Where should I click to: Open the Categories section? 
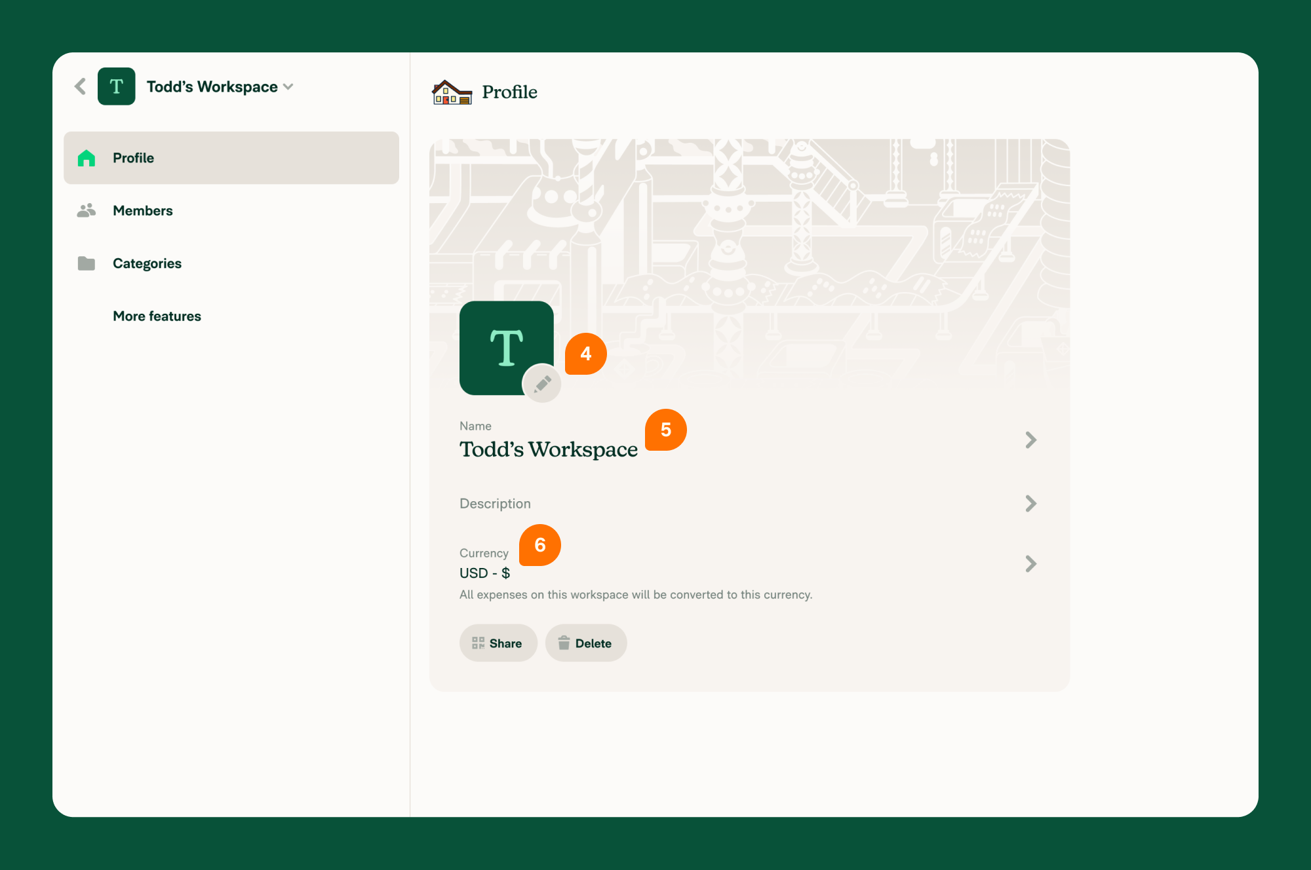(x=231, y=263)
